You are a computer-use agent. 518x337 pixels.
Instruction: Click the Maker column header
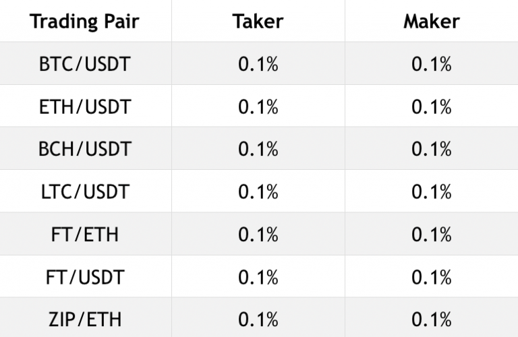pyautogui.click(x=432, y=22)
